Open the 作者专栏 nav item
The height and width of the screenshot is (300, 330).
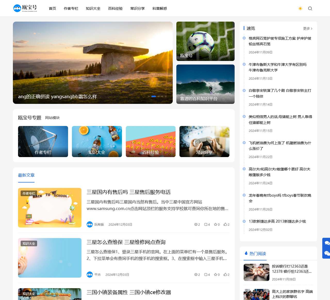(x=71, y=8)
